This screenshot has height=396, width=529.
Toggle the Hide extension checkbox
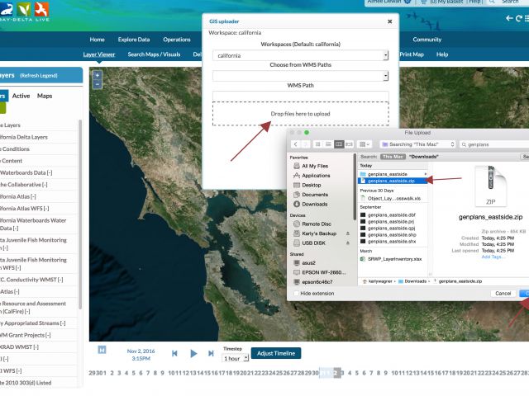tap(296, 294)
